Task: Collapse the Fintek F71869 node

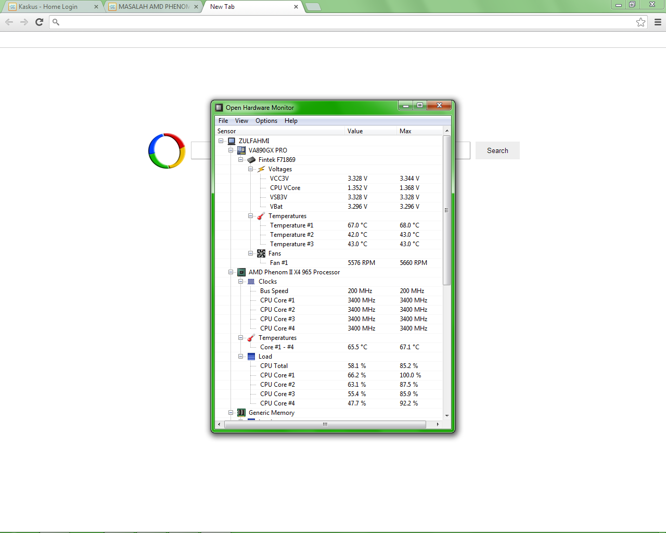Action: point(241,160)
